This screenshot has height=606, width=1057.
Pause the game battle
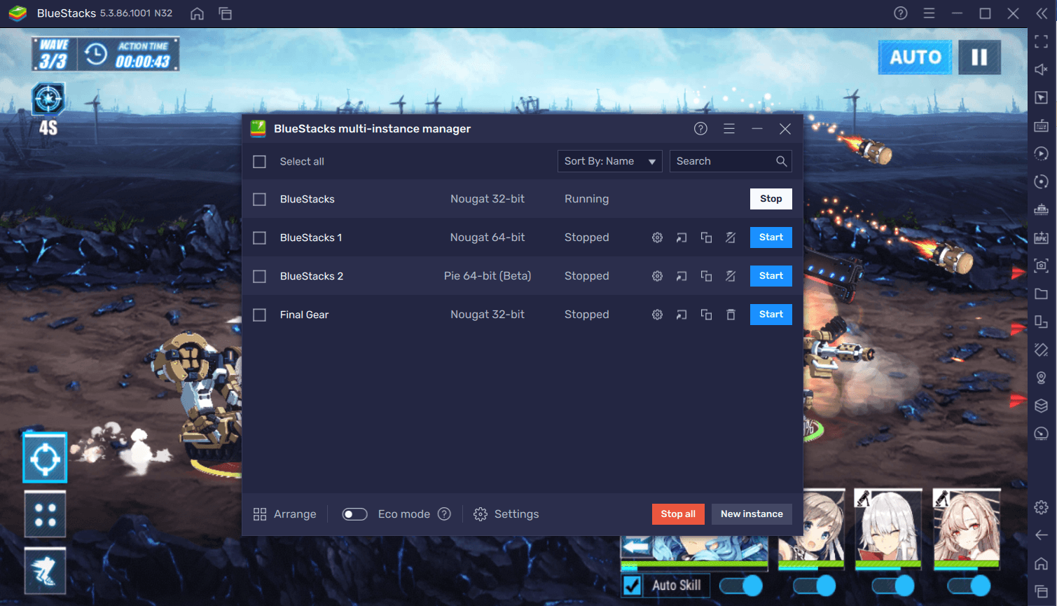click(979, 57)
